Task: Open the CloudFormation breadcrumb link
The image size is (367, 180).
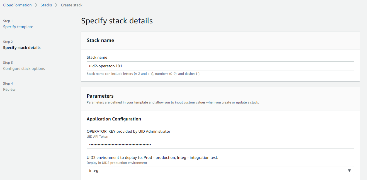Action: pyautogui.click(x=17, y=5)
